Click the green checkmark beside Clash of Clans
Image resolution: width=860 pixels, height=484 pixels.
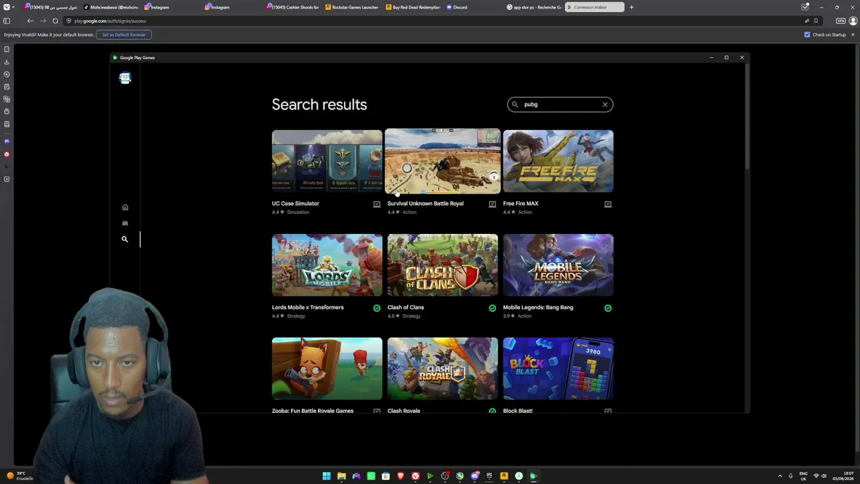[x=492, y=308]
